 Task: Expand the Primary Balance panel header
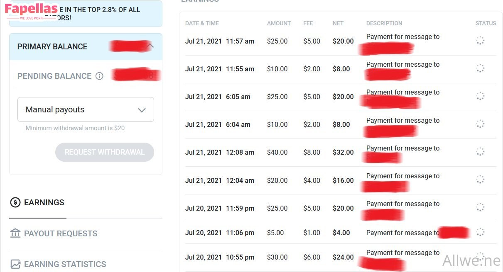[x=52, y=47]
